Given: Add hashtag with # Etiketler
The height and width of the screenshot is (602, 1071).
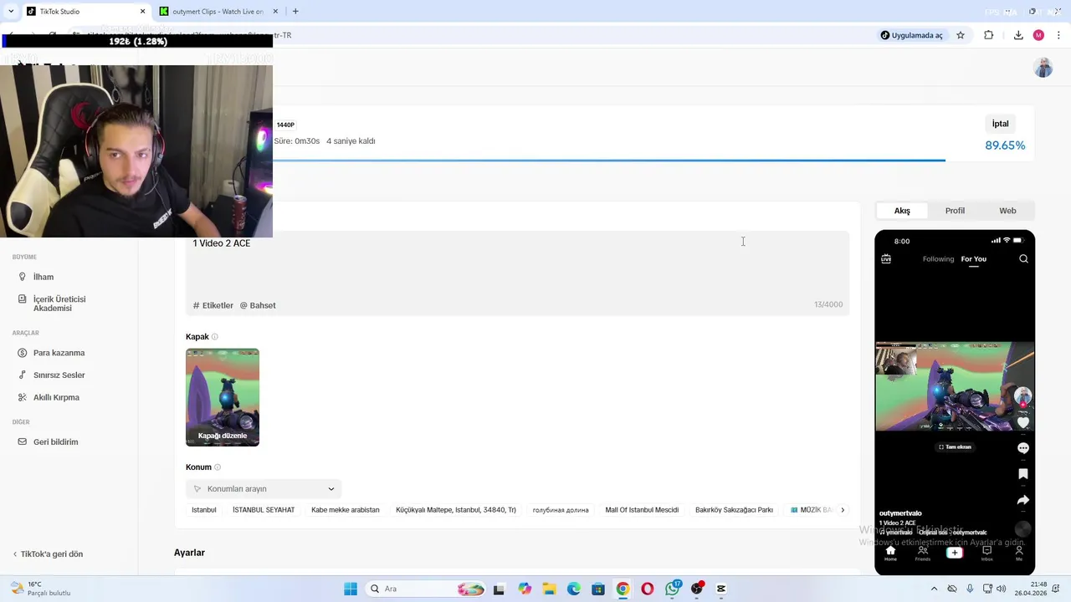Looking at the screenshot, I should coord(213,305).
